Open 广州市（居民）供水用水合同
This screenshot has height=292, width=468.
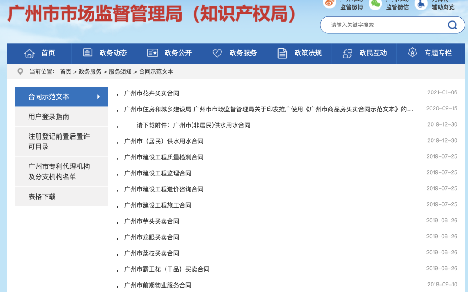coord(164,141)
